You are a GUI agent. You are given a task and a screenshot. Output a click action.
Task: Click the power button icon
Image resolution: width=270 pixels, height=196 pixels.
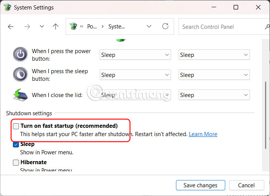[x=20, y=54]
